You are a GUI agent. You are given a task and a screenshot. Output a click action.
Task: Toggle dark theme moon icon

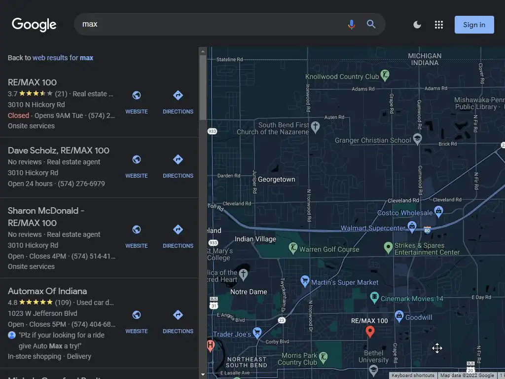[x=417, y=25]
